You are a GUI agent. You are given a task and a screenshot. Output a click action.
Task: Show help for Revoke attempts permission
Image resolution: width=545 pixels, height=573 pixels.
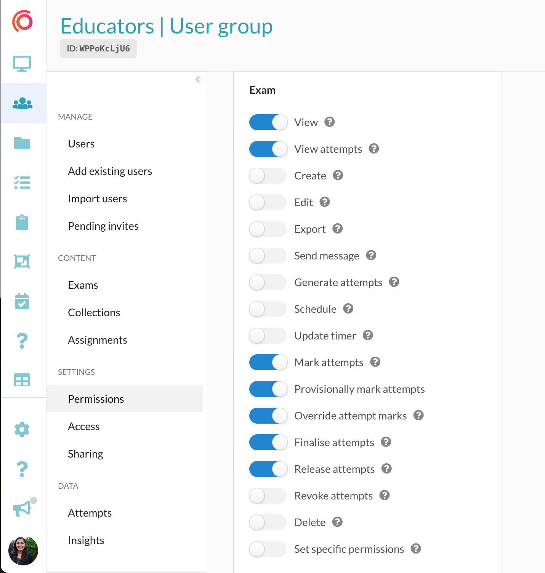[385, 495]
